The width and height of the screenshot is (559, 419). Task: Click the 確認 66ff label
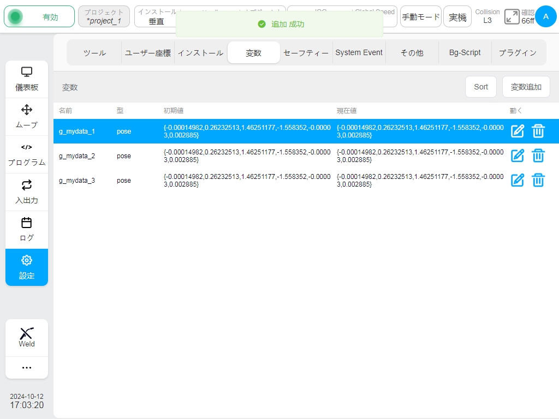click(528, 17)
